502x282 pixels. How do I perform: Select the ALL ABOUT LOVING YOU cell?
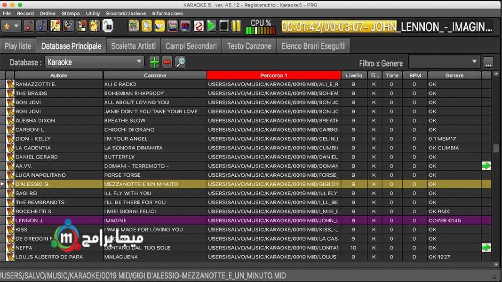tap(155, 102)
